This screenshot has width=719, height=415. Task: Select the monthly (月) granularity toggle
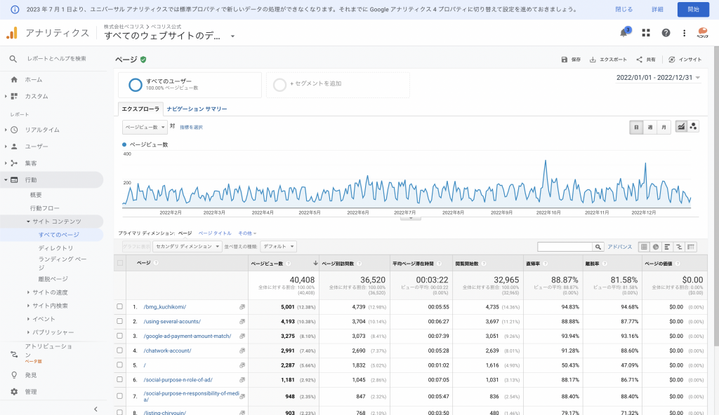(x=664, y=128)
